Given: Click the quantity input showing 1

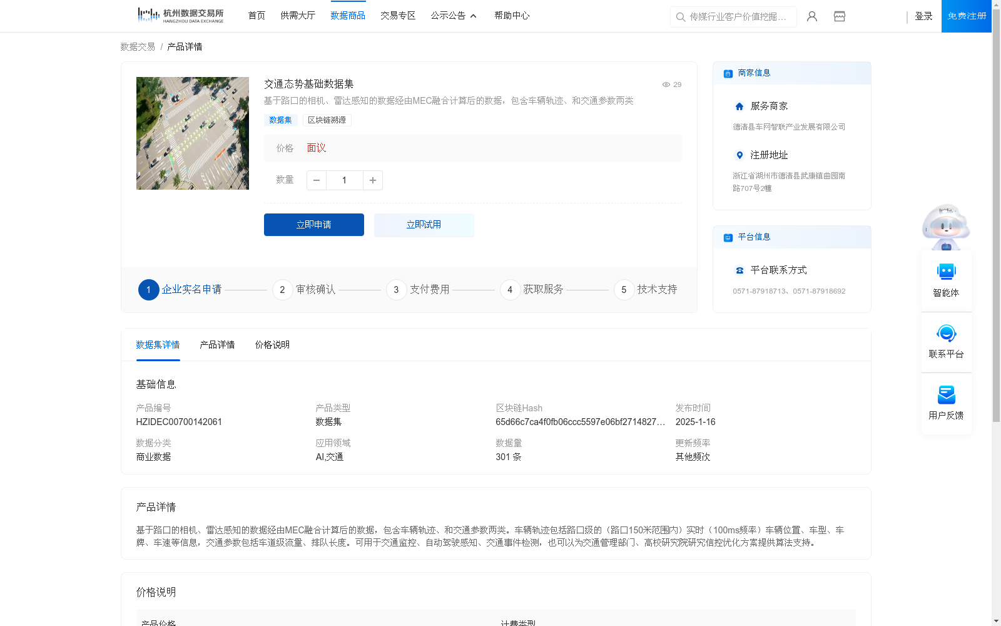Looking at the screenshot, I should (345, 180).
